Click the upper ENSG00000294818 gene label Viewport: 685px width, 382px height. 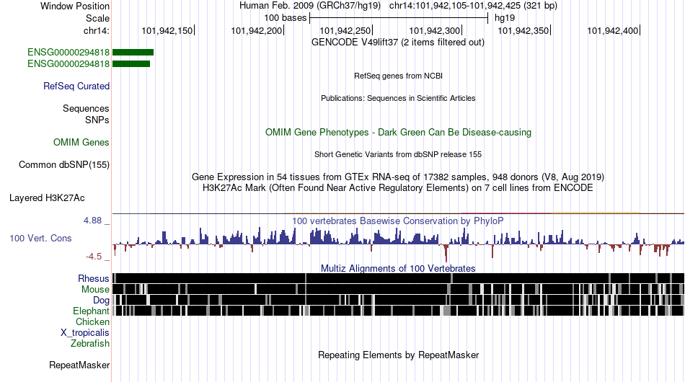tap(68, 53)
